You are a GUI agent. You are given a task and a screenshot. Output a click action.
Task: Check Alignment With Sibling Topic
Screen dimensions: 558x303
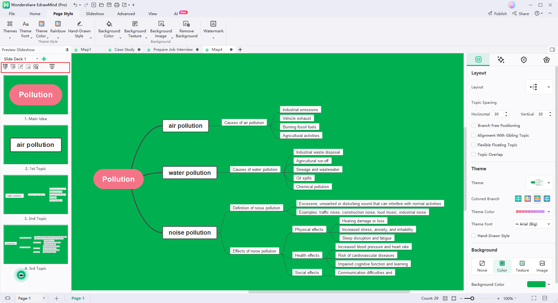click(x=474, y=135)
